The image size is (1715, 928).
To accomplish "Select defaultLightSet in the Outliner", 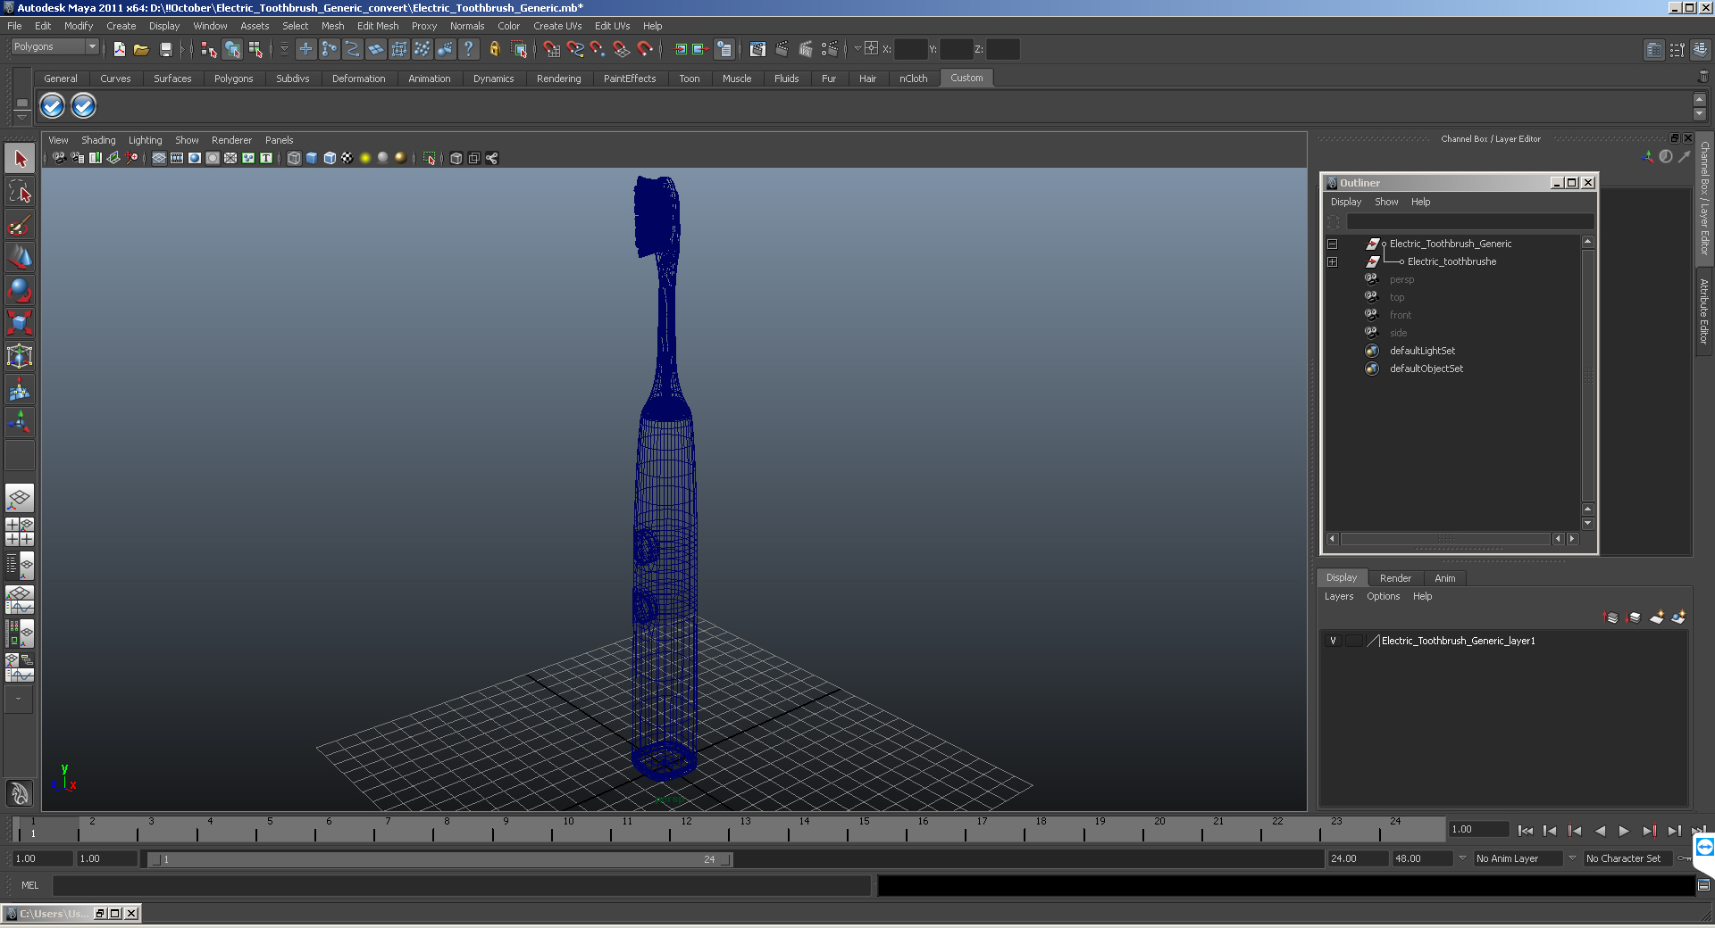I will 1422,351.
